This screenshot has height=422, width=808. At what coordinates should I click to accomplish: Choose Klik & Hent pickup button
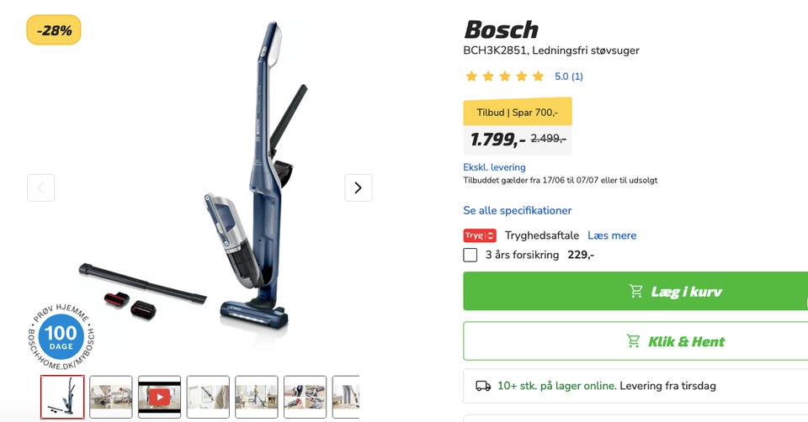point(635,341)
